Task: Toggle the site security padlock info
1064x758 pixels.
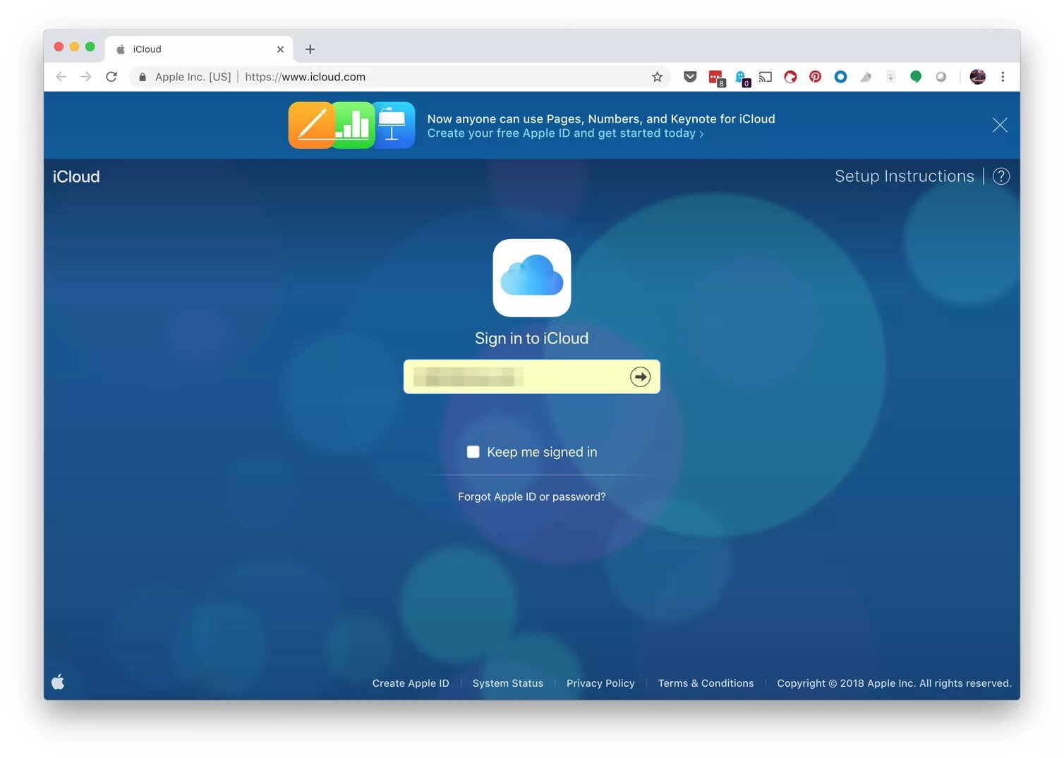Action: tap(142, 77)
